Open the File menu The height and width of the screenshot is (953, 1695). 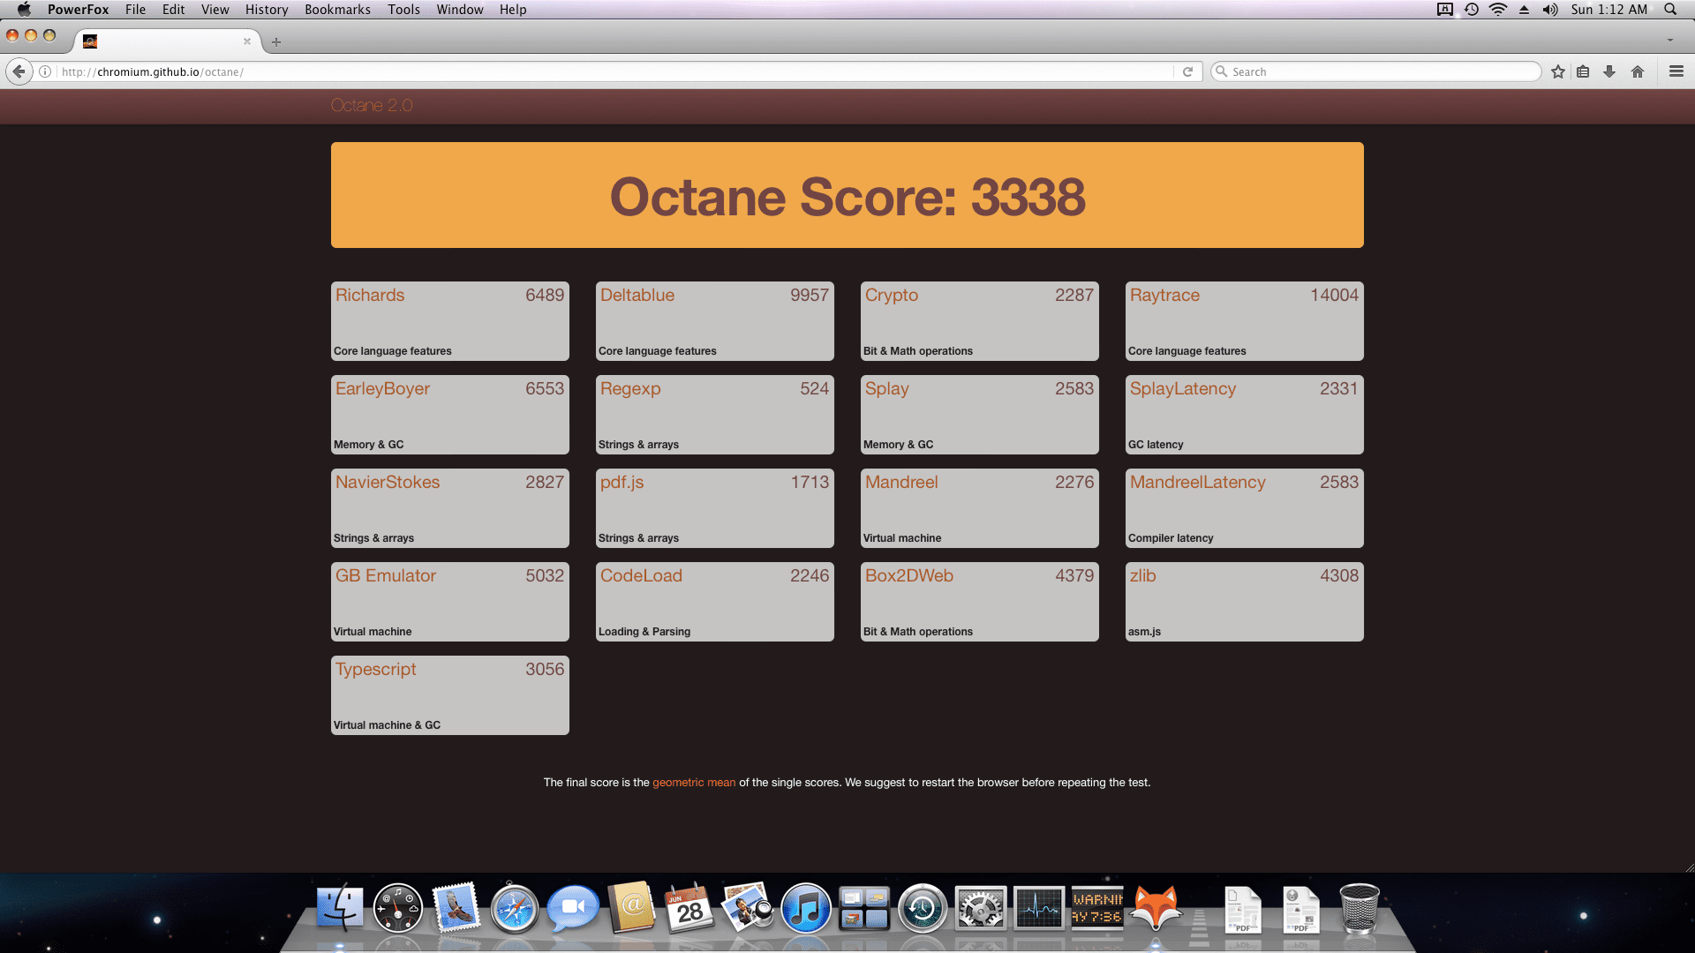(x=135, y=10)
